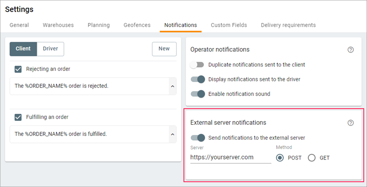Go to the Geofences tab
Image resolution: width=367 pixels, height=187 pixels.
point(137,25)
